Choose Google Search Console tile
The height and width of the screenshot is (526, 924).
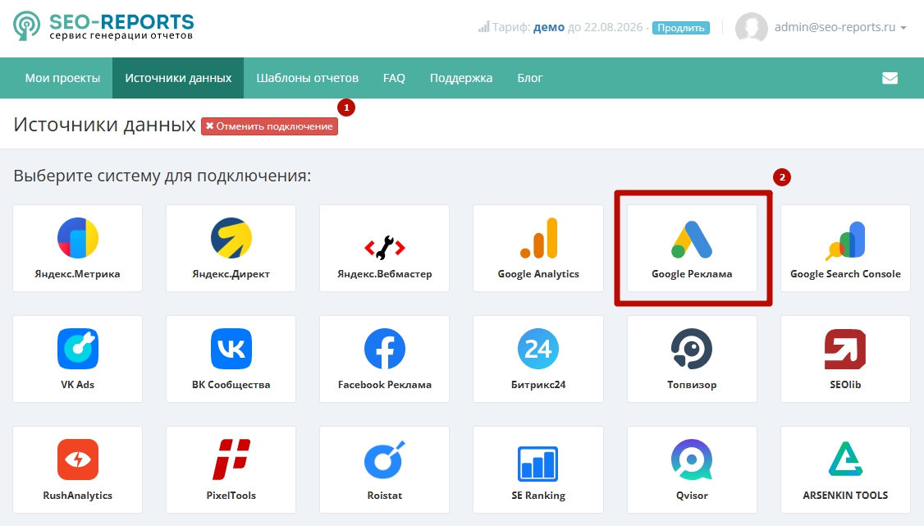tap(845, 248)
